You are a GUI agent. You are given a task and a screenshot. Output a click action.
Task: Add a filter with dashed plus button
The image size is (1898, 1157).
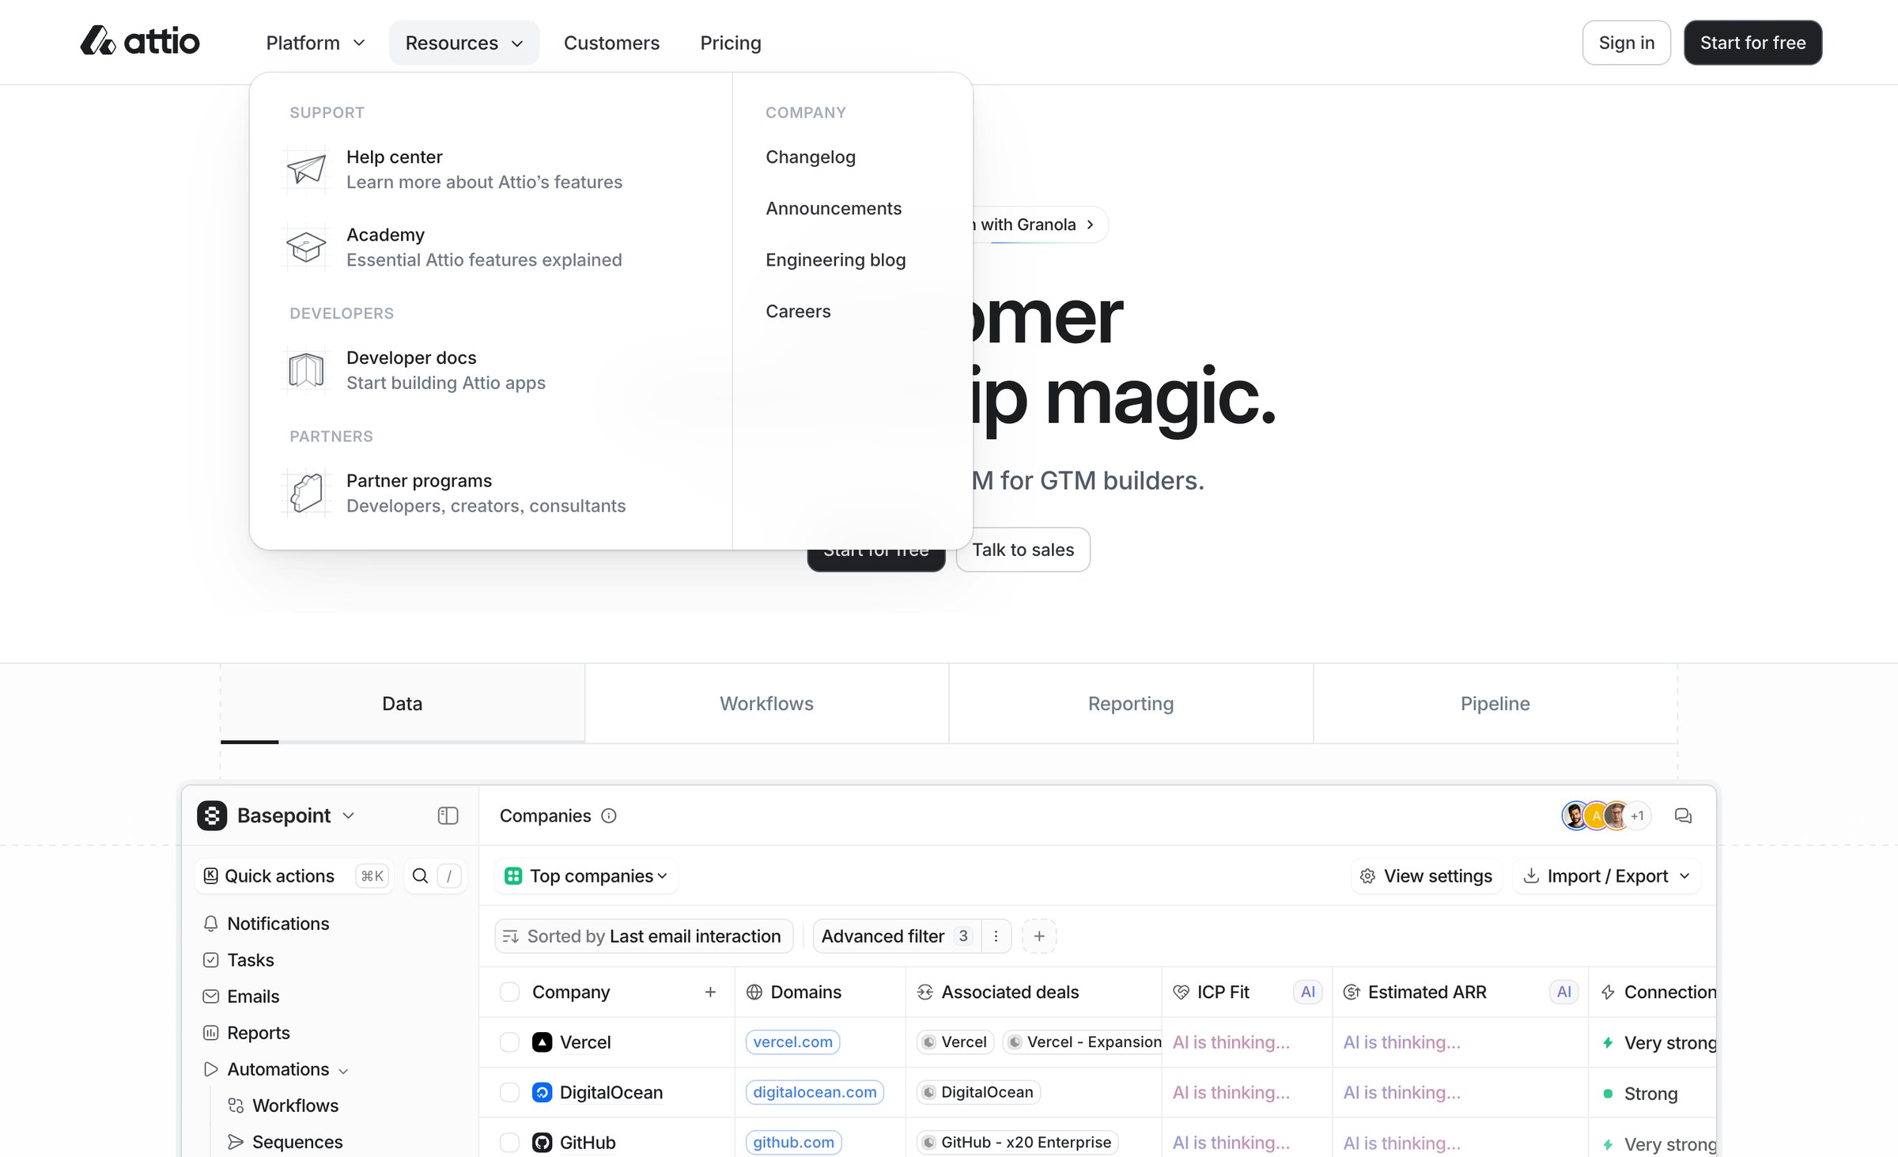tap(1039, 936)
